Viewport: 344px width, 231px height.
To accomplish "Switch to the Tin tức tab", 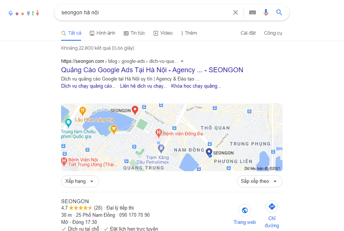I will pos(134,33).
